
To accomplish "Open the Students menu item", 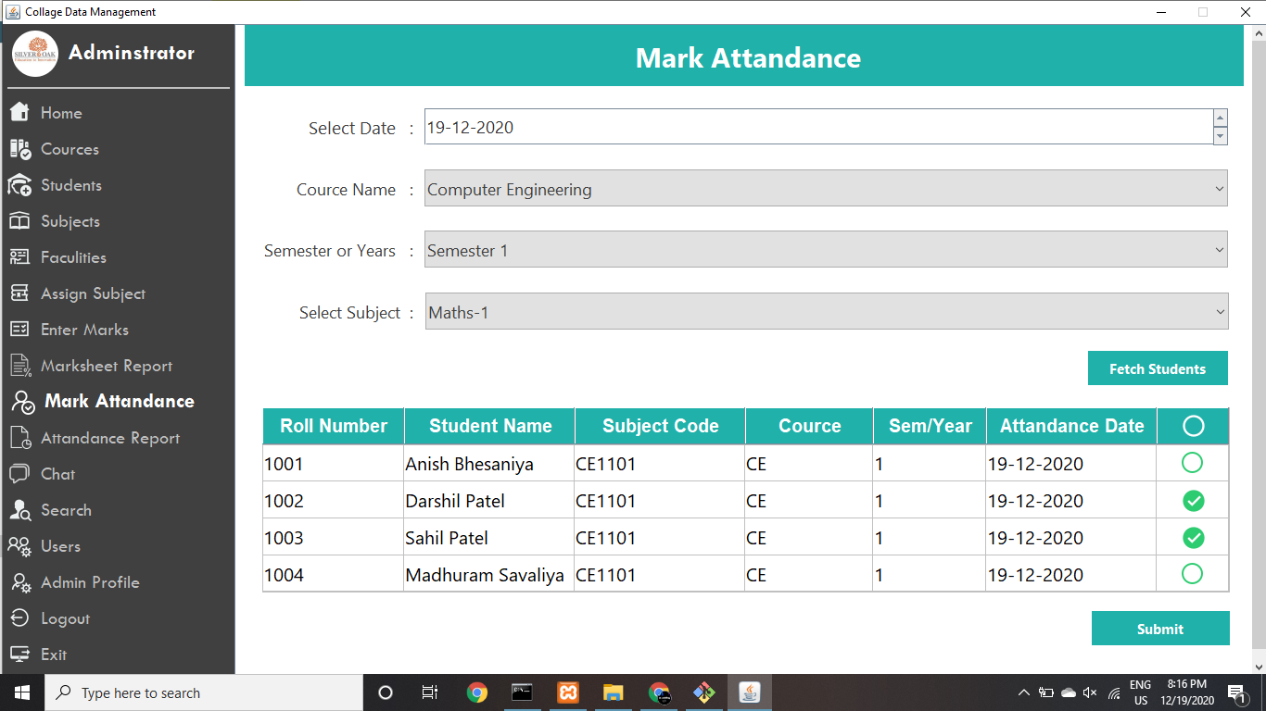I will (x=71, y=185).
